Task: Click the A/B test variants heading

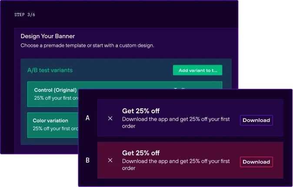Action: pyautogui.click(x=50, y=70)
